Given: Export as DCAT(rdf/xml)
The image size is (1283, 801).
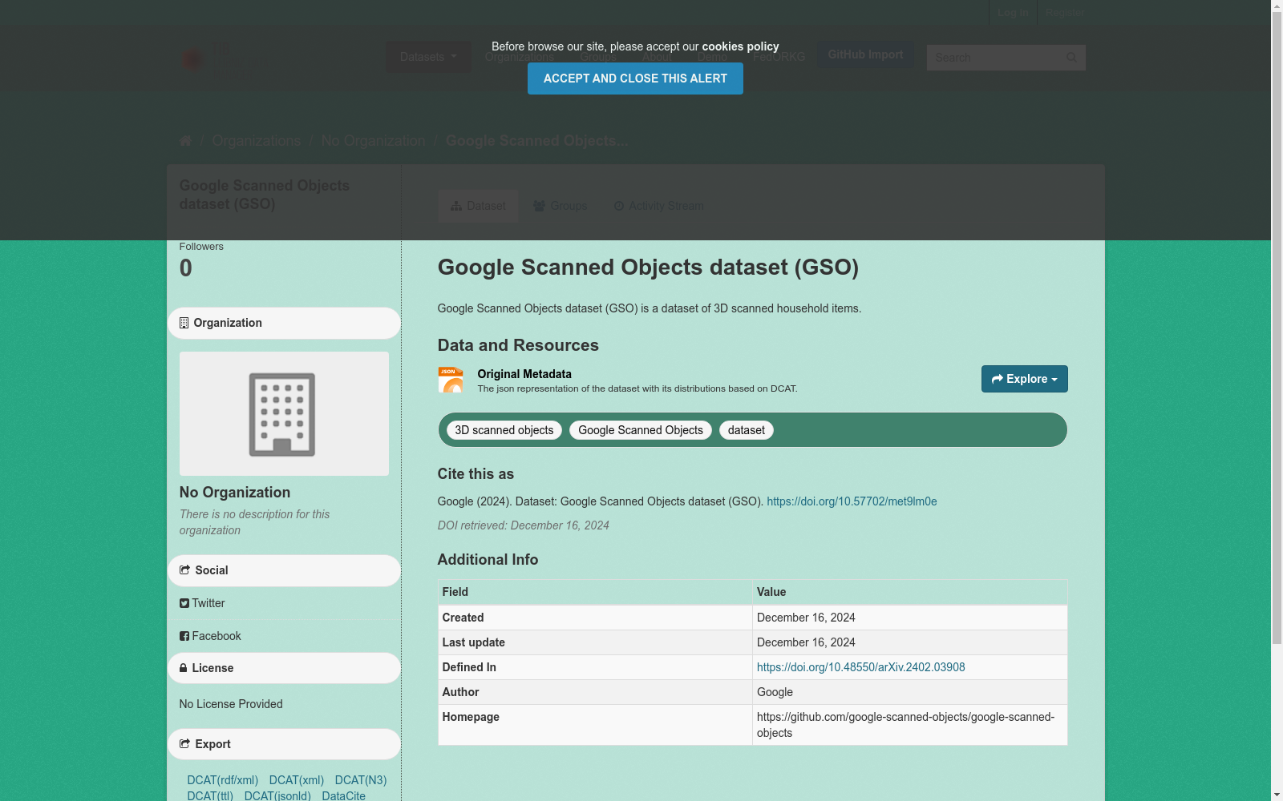Looking at the screenshot, I should point(223,780).
